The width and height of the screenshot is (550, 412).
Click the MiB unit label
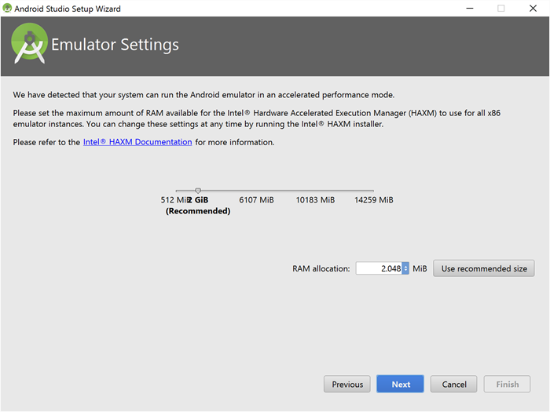coord(420,268)
